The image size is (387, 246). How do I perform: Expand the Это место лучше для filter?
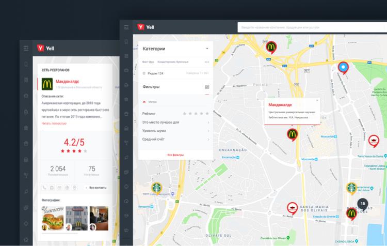tap(208, 122)
